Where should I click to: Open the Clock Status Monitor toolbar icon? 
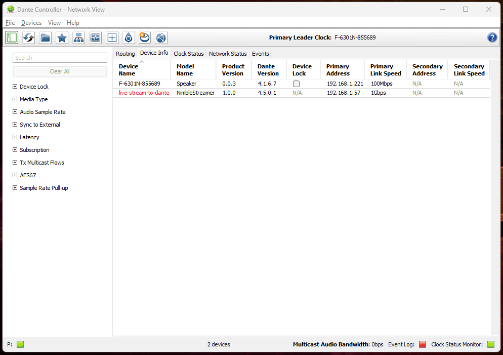95,38
